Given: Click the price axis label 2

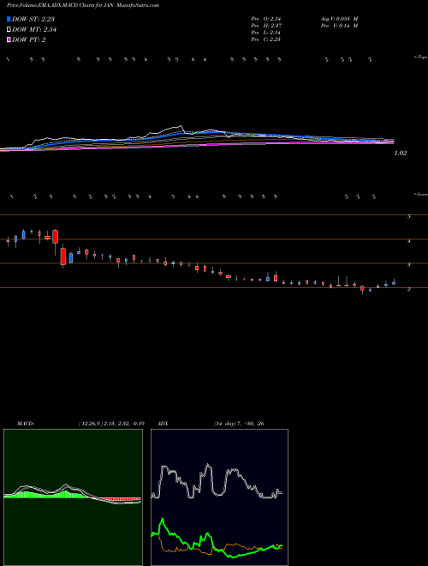Looking at the screenshot, I should 409,289.
